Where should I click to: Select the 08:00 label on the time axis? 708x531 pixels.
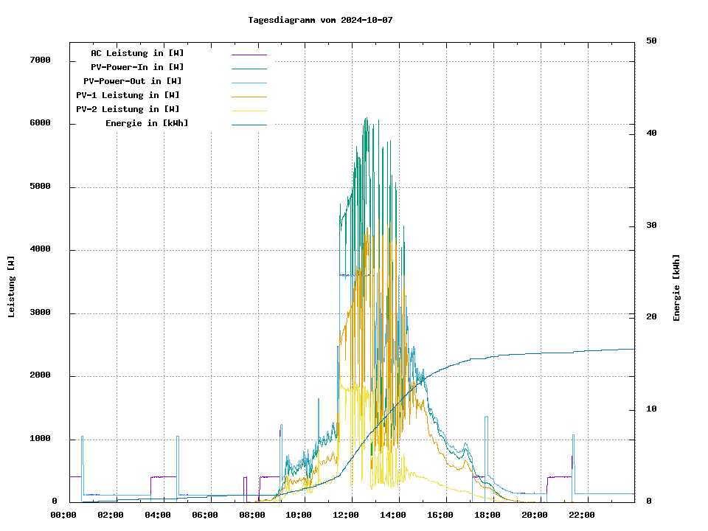pyautogui.click(x=252, y=515)
